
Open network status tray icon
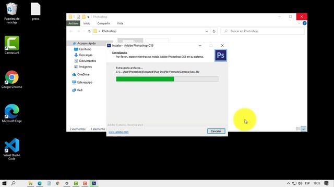click(294, 183)
